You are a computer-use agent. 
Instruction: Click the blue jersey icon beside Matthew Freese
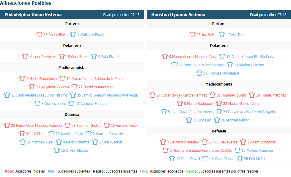click(x=73, y=34)
